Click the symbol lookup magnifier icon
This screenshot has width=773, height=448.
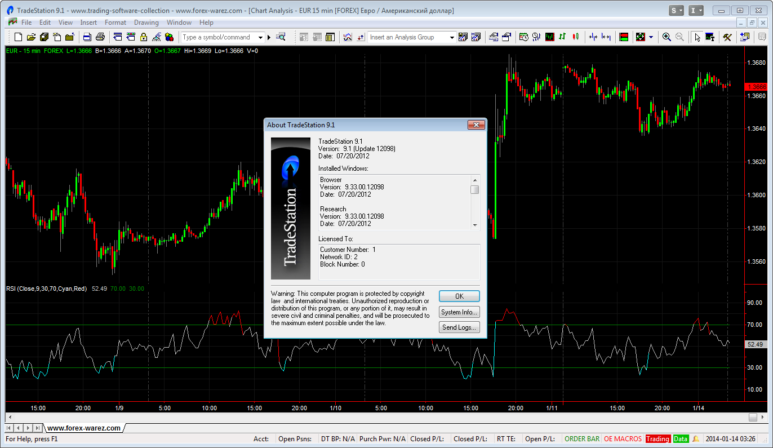point(281,37)
